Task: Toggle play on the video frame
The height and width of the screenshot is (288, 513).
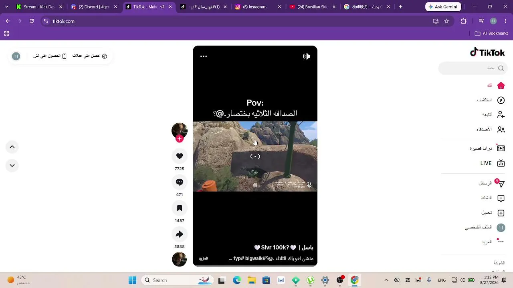Action: point(255,156)
